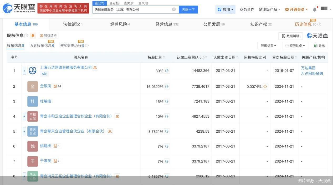Image resolution: width=333 pixels, height=185 pixels.
Task: Sort by 认缴出资额(万元) column
Action: [x=192, y=57]
